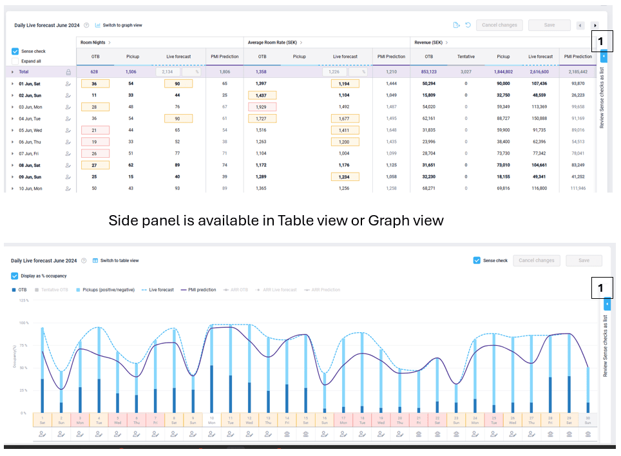Uncheck Sense check in table view

(x=15, y=52)
